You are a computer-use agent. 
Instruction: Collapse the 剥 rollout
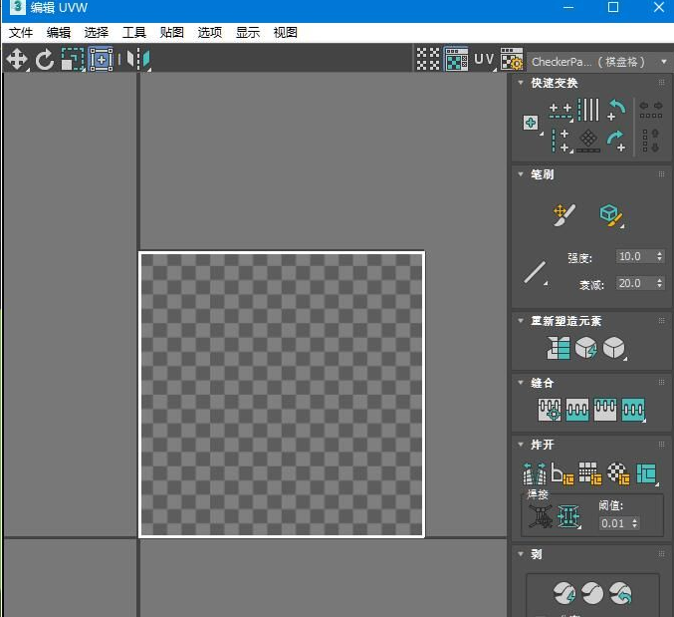pyautogui.click(x=521, y=554)
